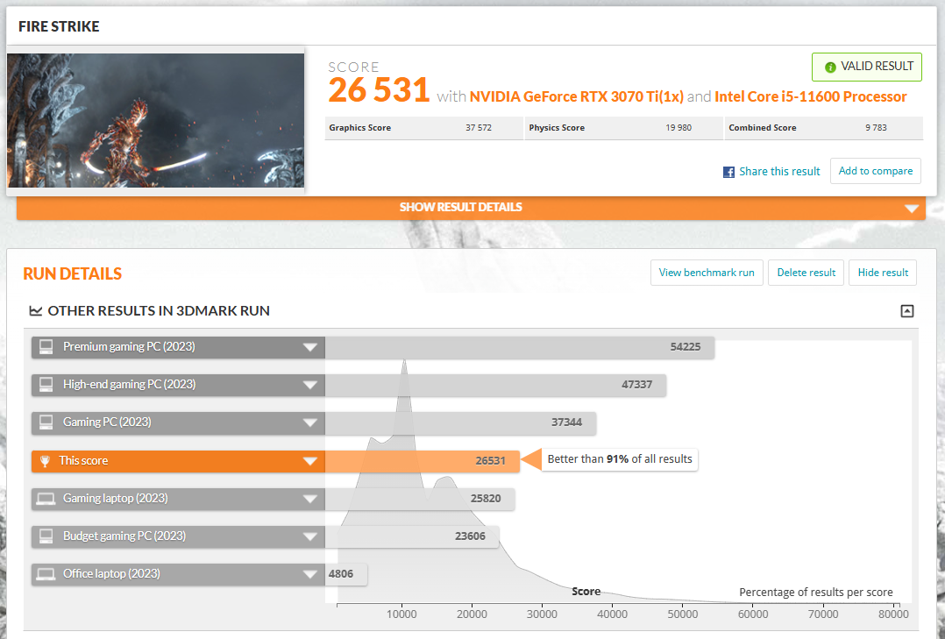Viewport: 945px width, 639px height.
Task: Expand the Gaming laptop (2023) dropdown arrow
Action: tap(309, 499)
